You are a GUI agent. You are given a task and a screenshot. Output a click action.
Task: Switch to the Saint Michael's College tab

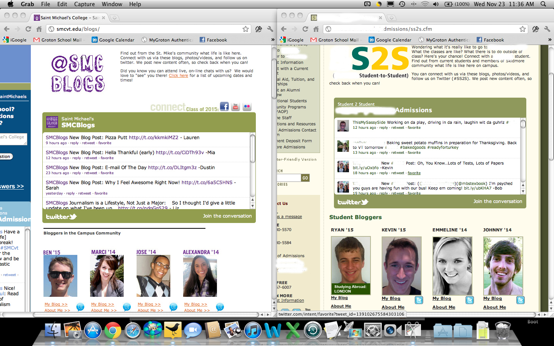pos(69,18)
